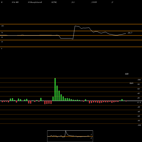This screenshot has height=142, width=142.
Task: Click the RSI value label 58.7
Action: tap(130, 33)
